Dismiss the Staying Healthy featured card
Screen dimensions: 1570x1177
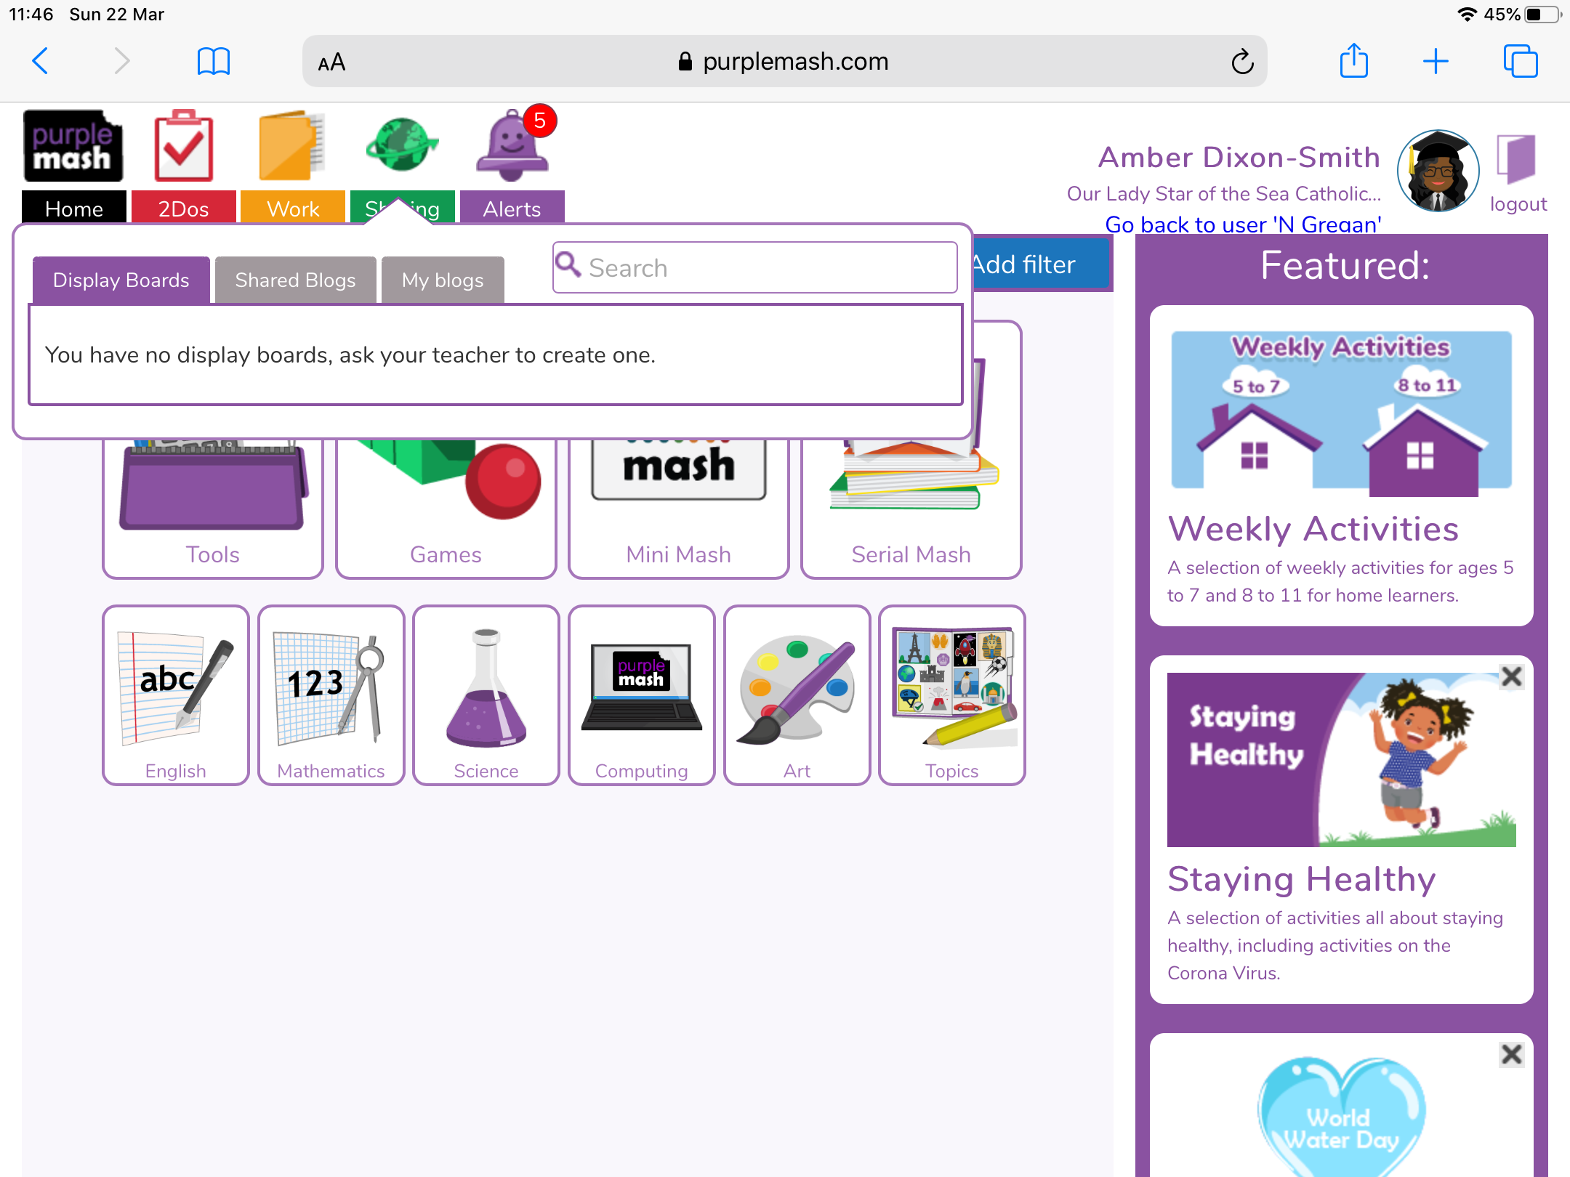pos(1511,677)
